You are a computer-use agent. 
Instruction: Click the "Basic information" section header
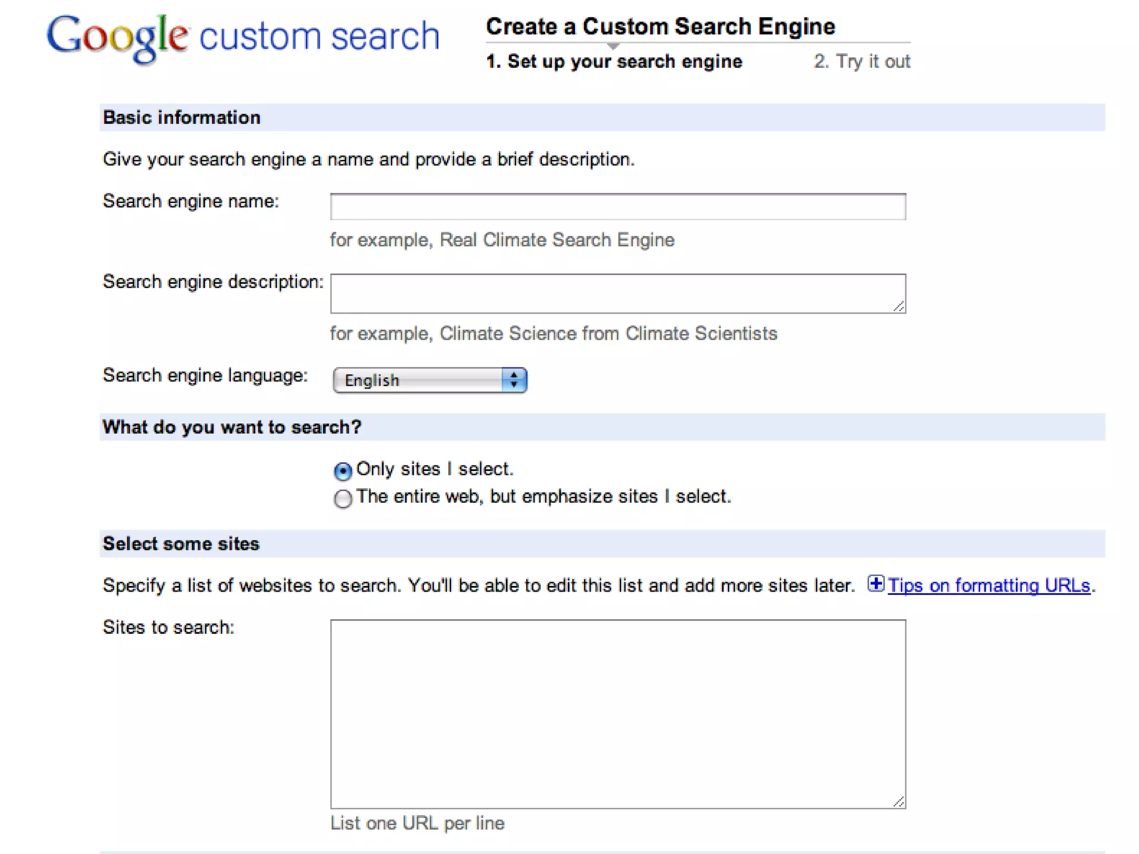pos(182,118)
